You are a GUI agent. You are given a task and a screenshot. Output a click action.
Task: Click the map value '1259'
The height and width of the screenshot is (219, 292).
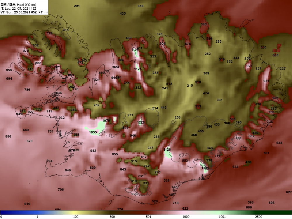[205, 168]
